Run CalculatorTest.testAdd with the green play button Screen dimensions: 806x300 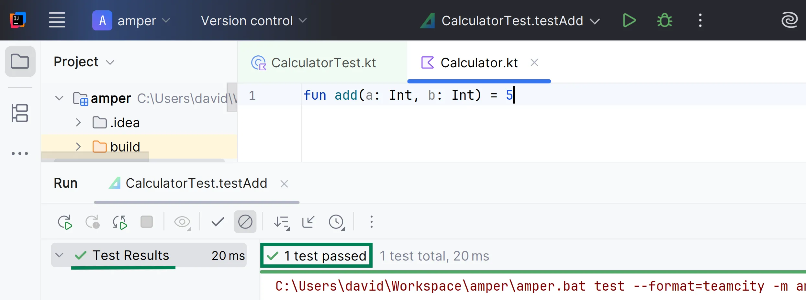pos(629,21)
